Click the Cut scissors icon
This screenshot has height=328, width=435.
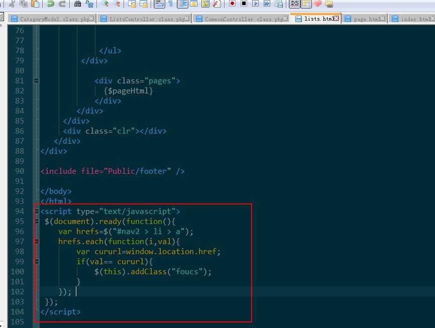(12, 4)
